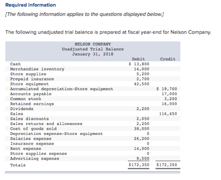Viewport: 221px width, 180px height.
Task: Select the Common stock credit 3,200
Action: [x=170, y=99]
